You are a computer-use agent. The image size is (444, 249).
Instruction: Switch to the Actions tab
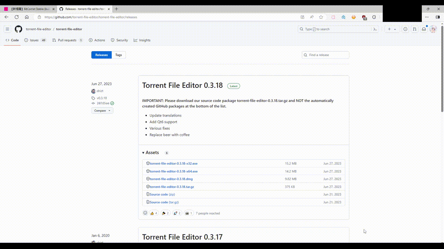point(97,40)
